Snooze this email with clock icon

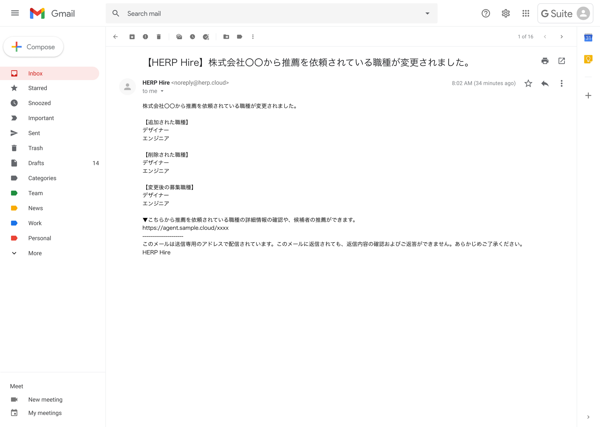(x=192, y=37)
